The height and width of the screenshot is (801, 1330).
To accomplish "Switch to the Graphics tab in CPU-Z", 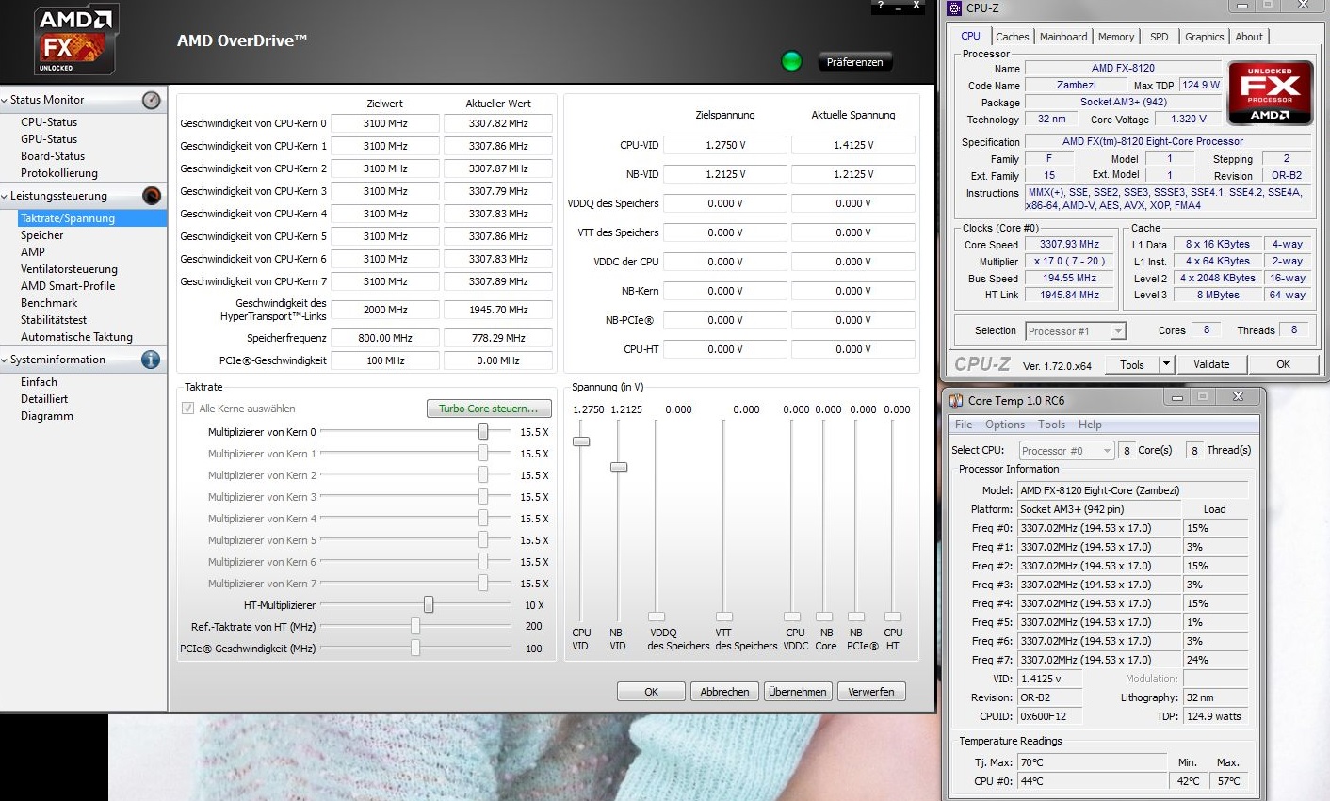I will (x=1205, y=37).
